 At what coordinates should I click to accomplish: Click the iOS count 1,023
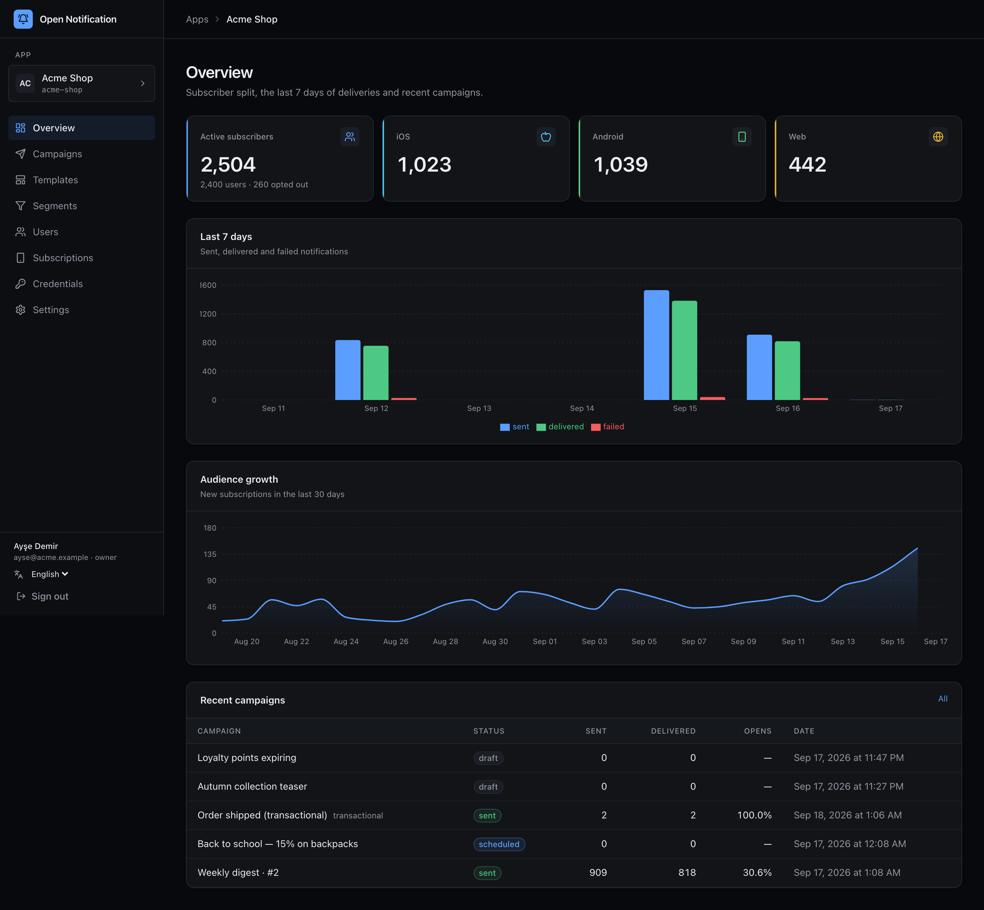(424, 164)
